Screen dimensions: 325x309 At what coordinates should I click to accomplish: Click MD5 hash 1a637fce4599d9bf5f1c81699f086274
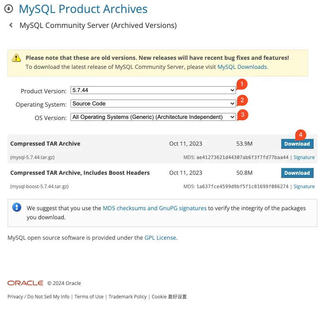pyautogui.click(x=242, y=187)
